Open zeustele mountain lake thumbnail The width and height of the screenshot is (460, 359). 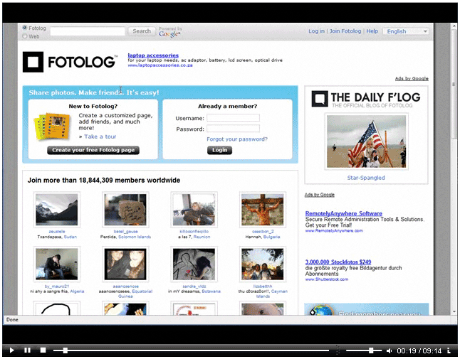point(57,210)
